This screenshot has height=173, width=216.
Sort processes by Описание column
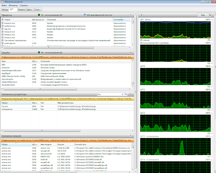click(79, 20)
